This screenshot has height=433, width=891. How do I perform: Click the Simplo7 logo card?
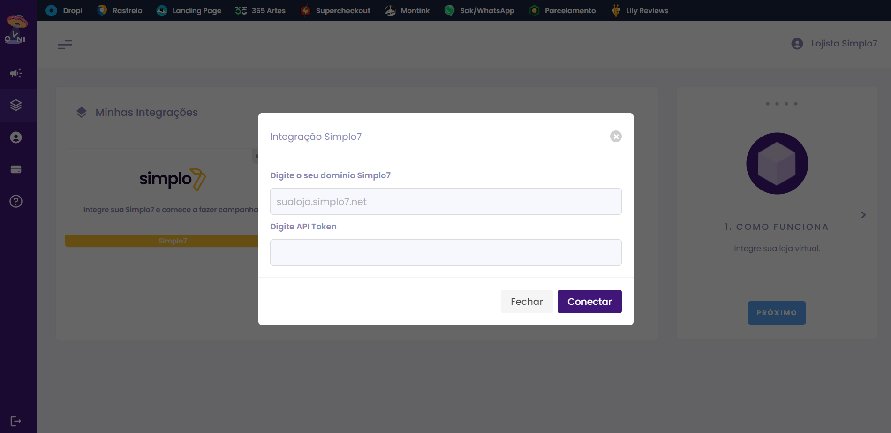pos(172,180)
